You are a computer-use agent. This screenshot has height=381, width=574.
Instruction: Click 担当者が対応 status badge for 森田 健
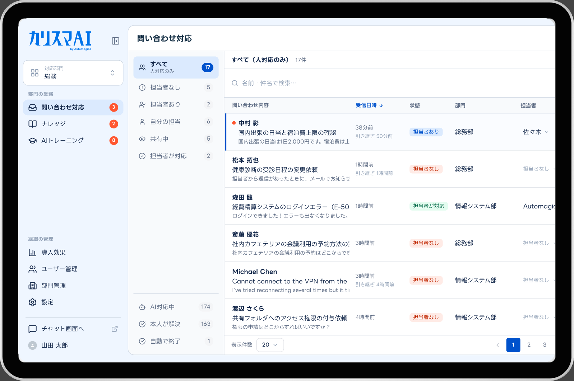[x=429, y=206]
